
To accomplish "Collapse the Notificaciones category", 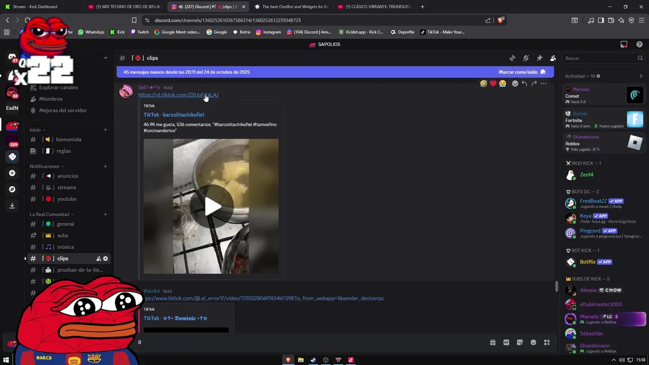I will pyautogui.click(x=47, y=166).
